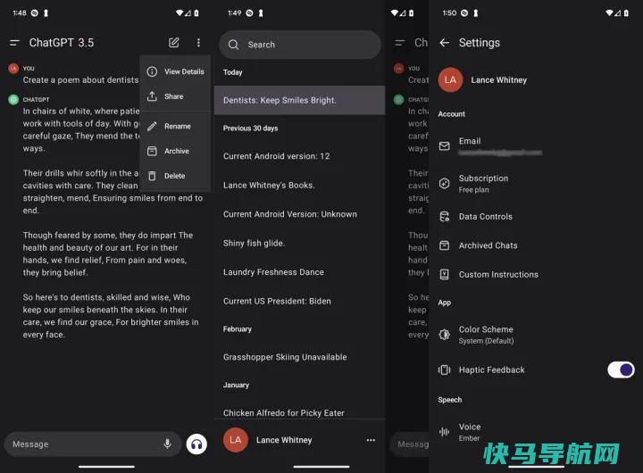The image size is (643, 473).
Task: Click the Voice waveform icon
Action: click(x=445, y=432)
